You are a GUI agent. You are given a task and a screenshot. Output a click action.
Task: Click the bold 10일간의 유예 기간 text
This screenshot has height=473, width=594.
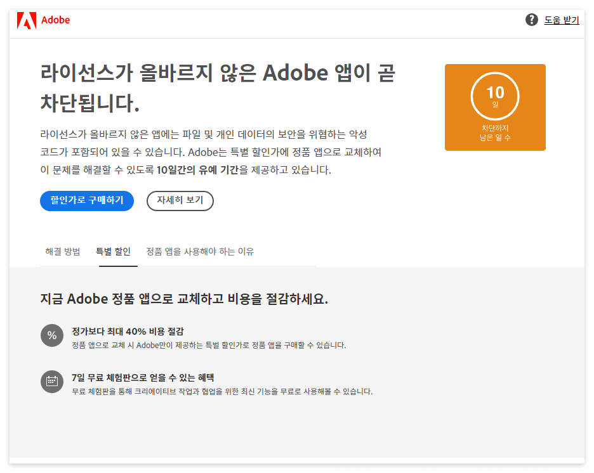click(197, 170)
